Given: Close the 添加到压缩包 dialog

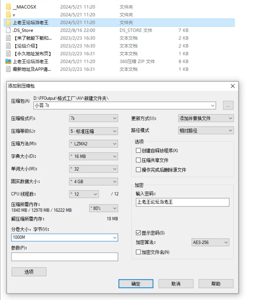Looking at the screenshot, I should pyautogui.click(x=232, y=86).
